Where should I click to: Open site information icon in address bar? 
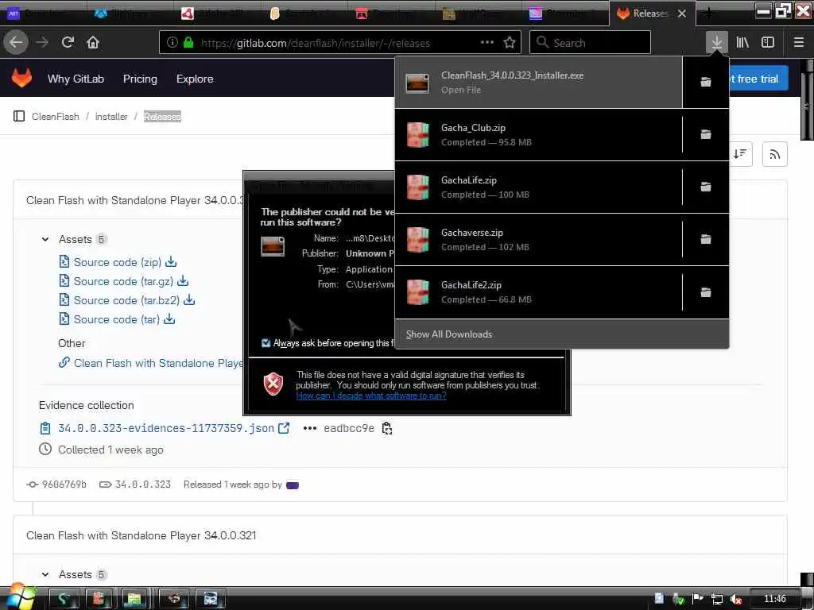click(x=172, y=43)
